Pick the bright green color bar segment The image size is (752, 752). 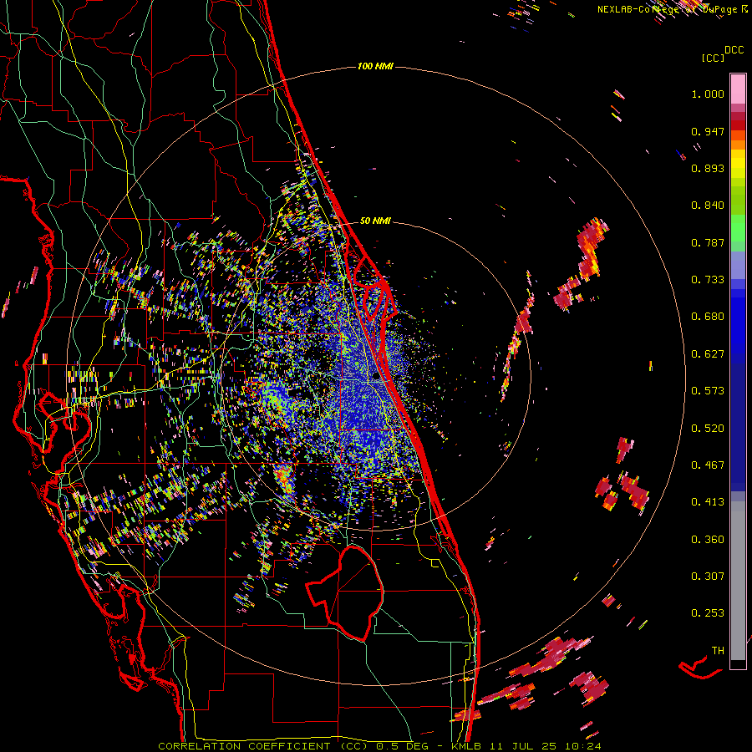point(738,228)
